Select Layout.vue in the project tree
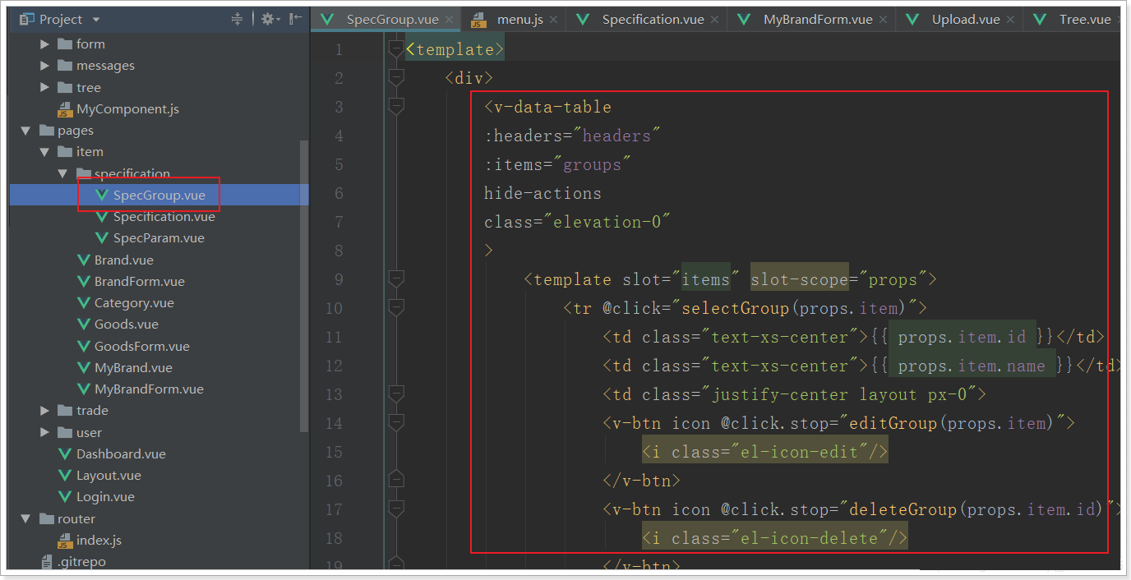This screenshot has width=1131, height=580. click(x=108, y=476)
